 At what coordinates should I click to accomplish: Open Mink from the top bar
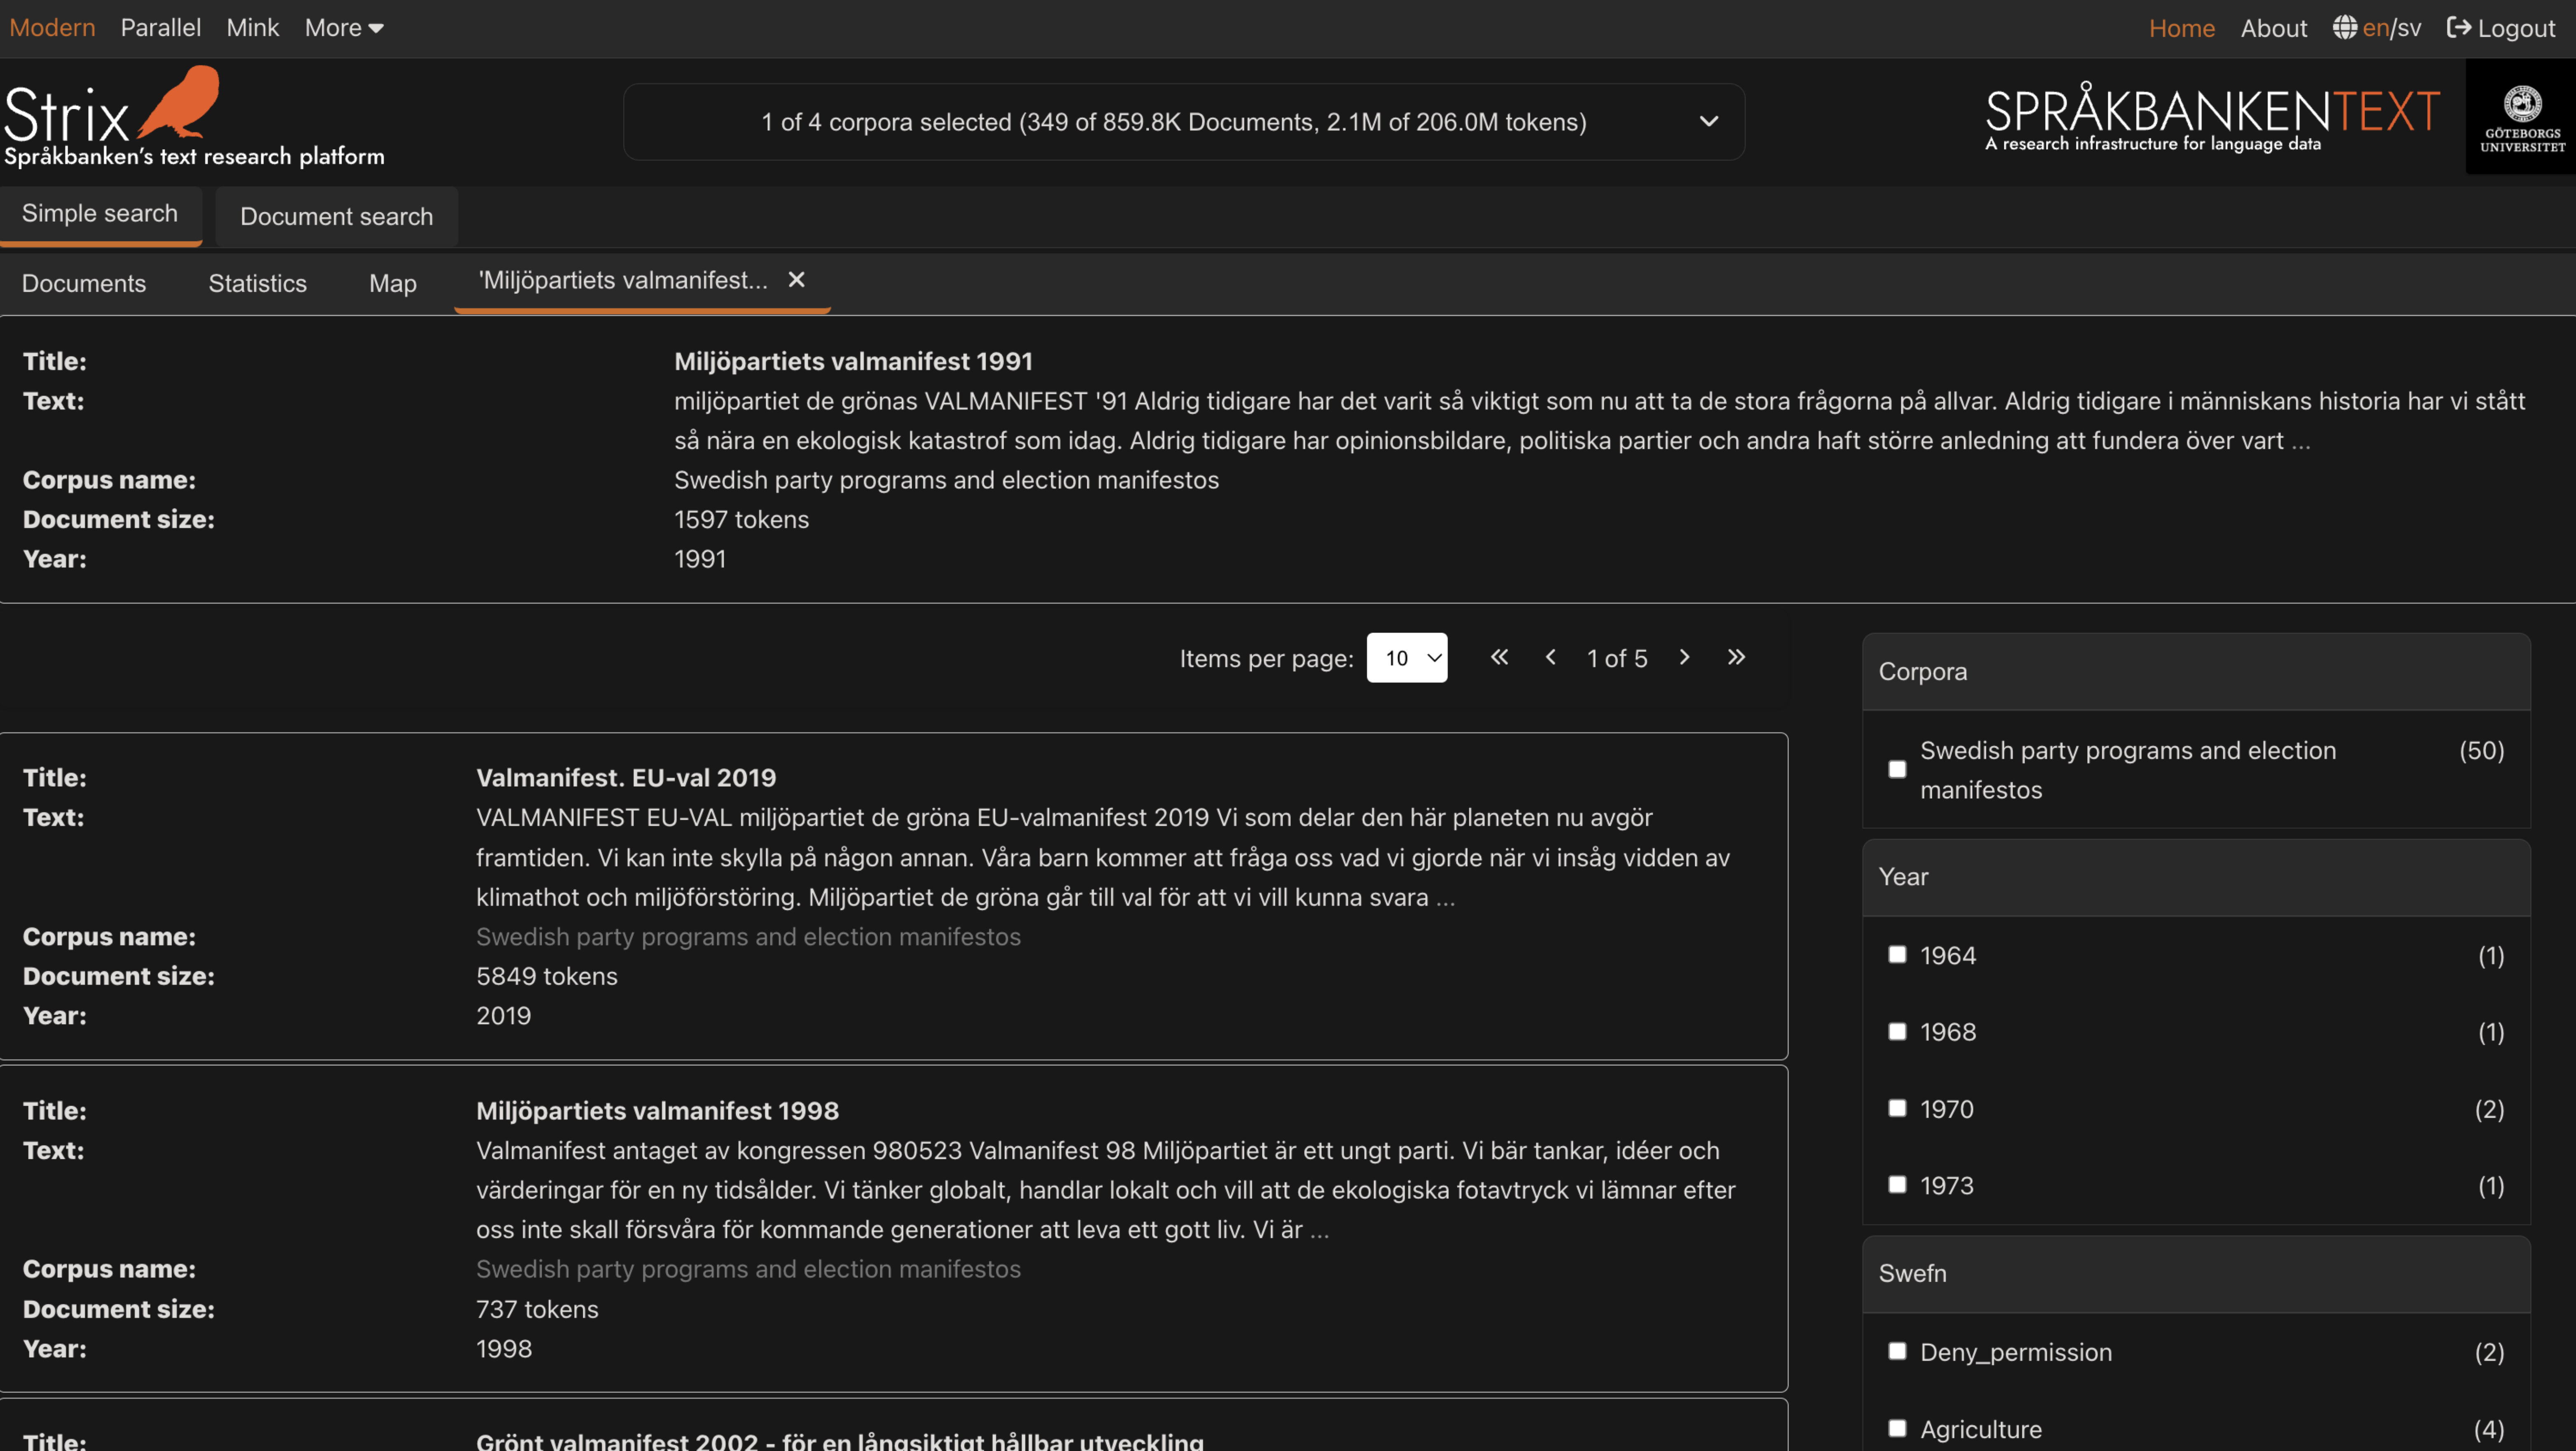tap(253, 28)
